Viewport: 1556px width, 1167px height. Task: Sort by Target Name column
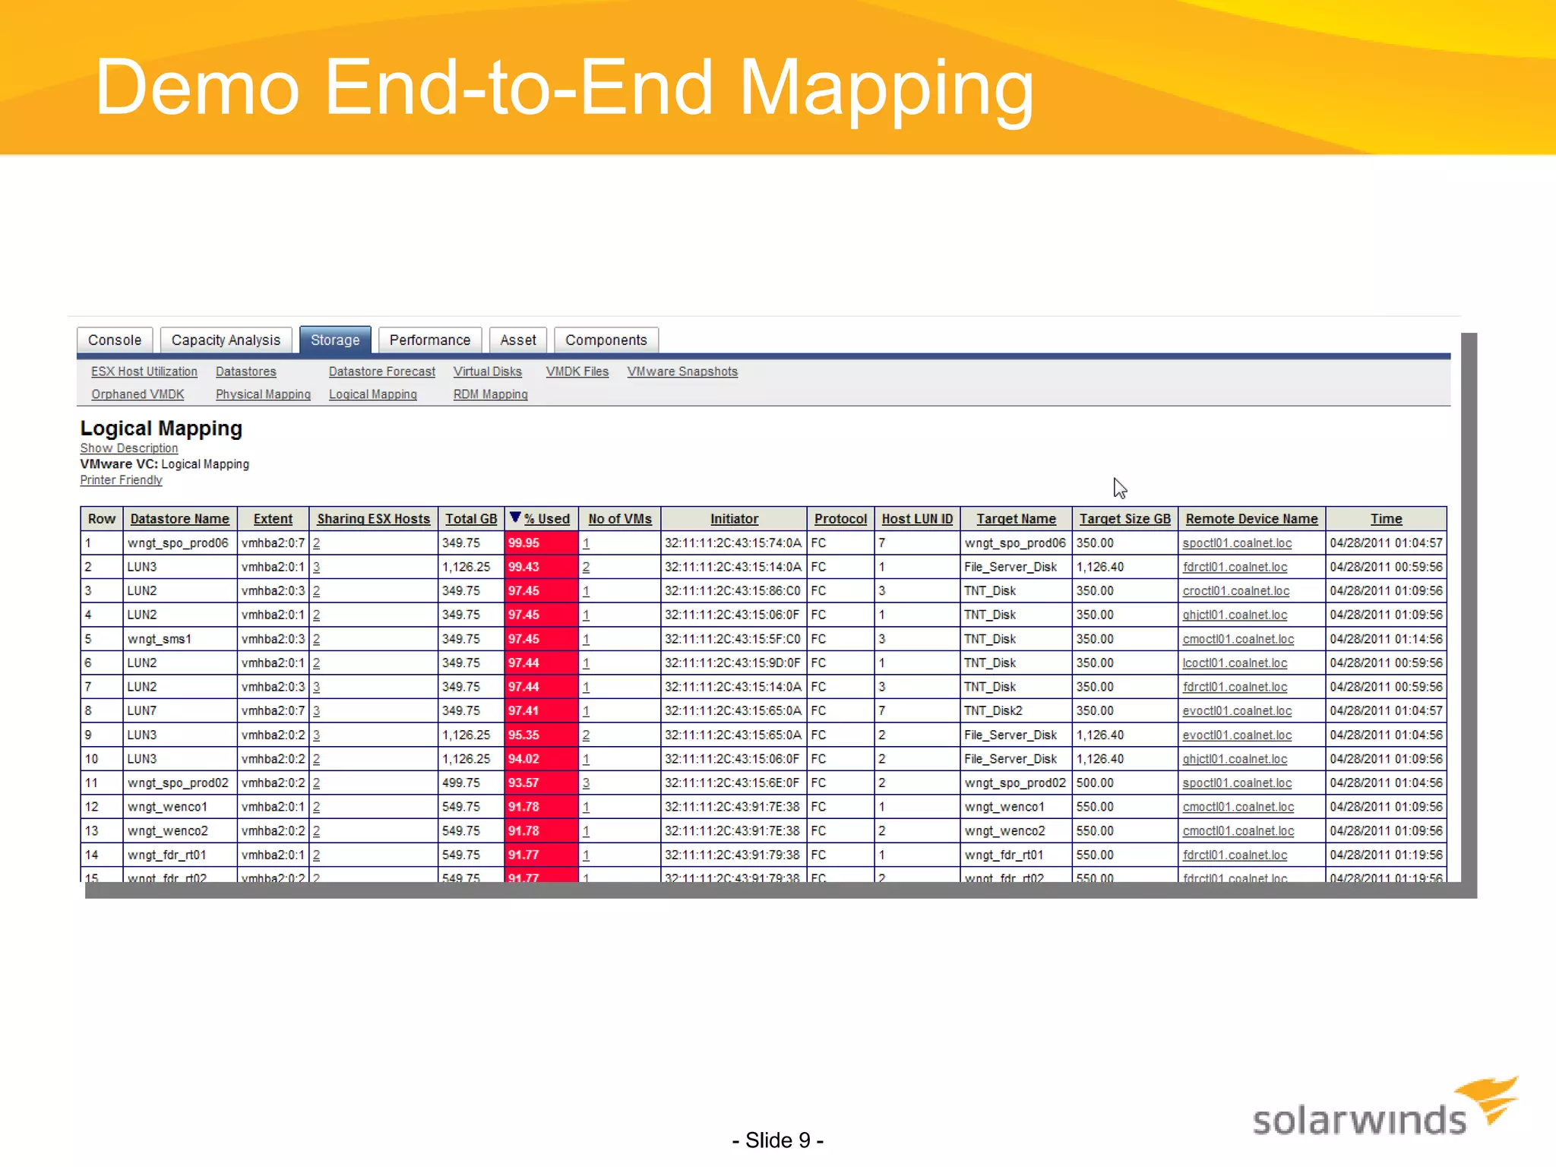click(x=1016, y=519)
